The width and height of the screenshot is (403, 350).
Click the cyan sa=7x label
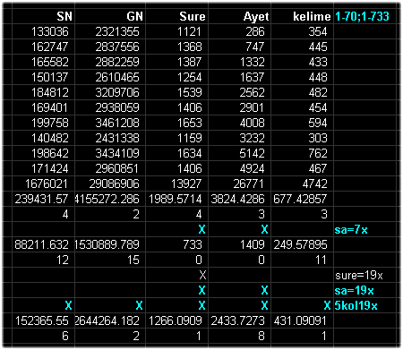351,230
